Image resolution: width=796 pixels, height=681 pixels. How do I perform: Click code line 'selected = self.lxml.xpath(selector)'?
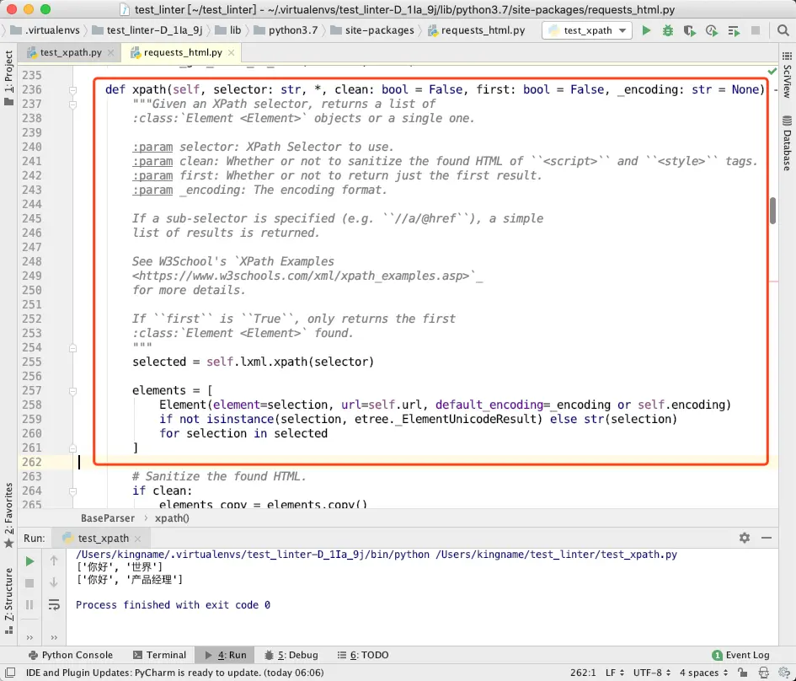pyautogui.click(x=253, y=362)
